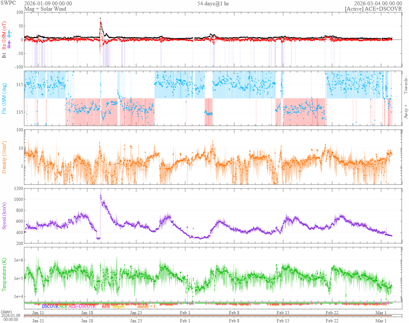Click the SWPC label in the corner
The height and width of the screenshot is (323, 409).
pos(8,3)
